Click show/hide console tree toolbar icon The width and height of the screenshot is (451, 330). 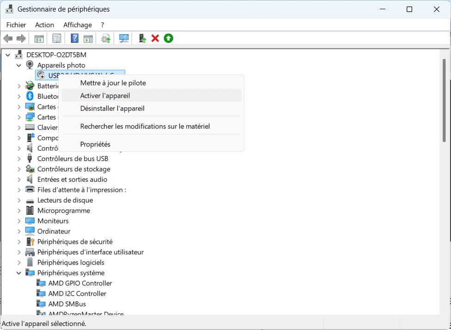39,38
